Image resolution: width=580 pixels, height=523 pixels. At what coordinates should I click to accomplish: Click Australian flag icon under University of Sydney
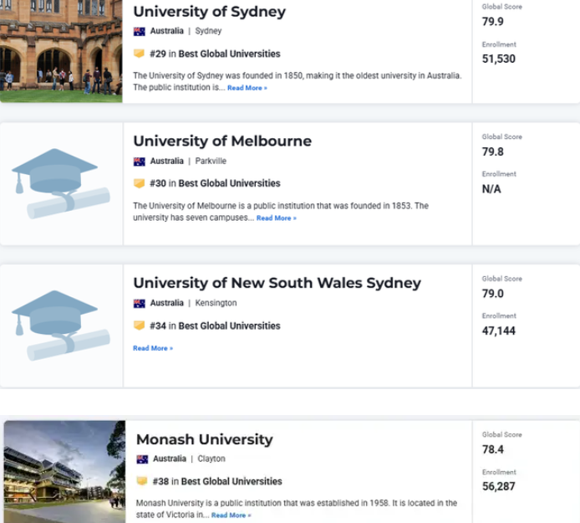140,31
